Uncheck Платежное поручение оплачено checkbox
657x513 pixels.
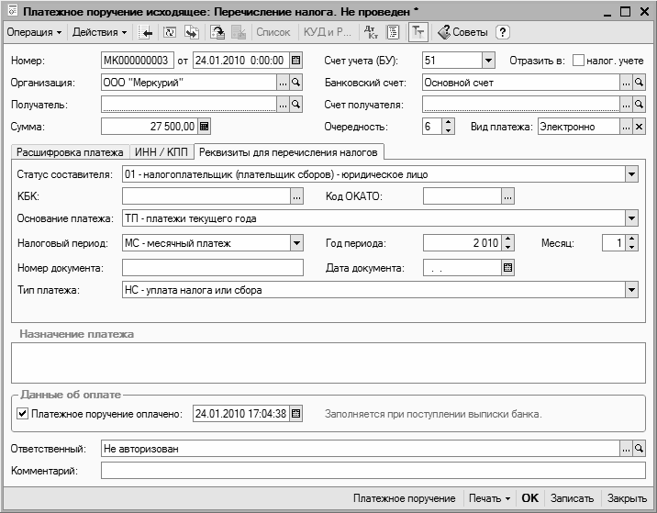(x=23, y=414)
